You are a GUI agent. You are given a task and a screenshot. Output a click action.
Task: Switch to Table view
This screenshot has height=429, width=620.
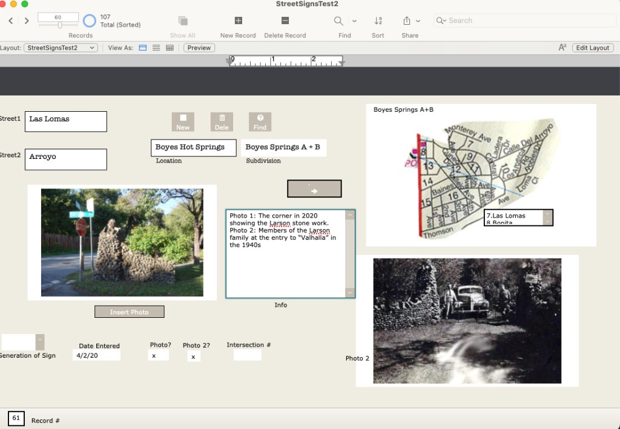(170, 48)
